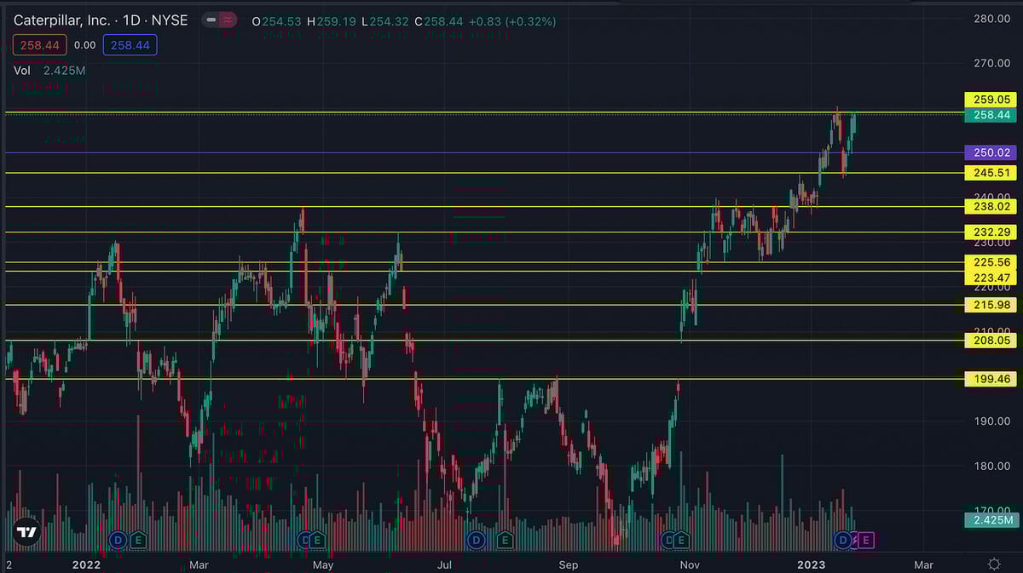The image size is (1023, 573).
Task: Select the 238.02 yellow price label
Action: [990, 206]
